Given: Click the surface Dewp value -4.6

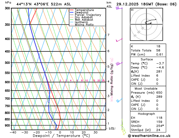Looking at the screenshot, I should click(x=160, y=68).
